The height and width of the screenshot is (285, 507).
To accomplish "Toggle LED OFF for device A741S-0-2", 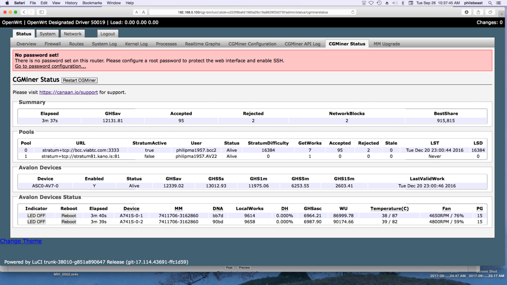I will pyautogui.click(x=36, y=222).
